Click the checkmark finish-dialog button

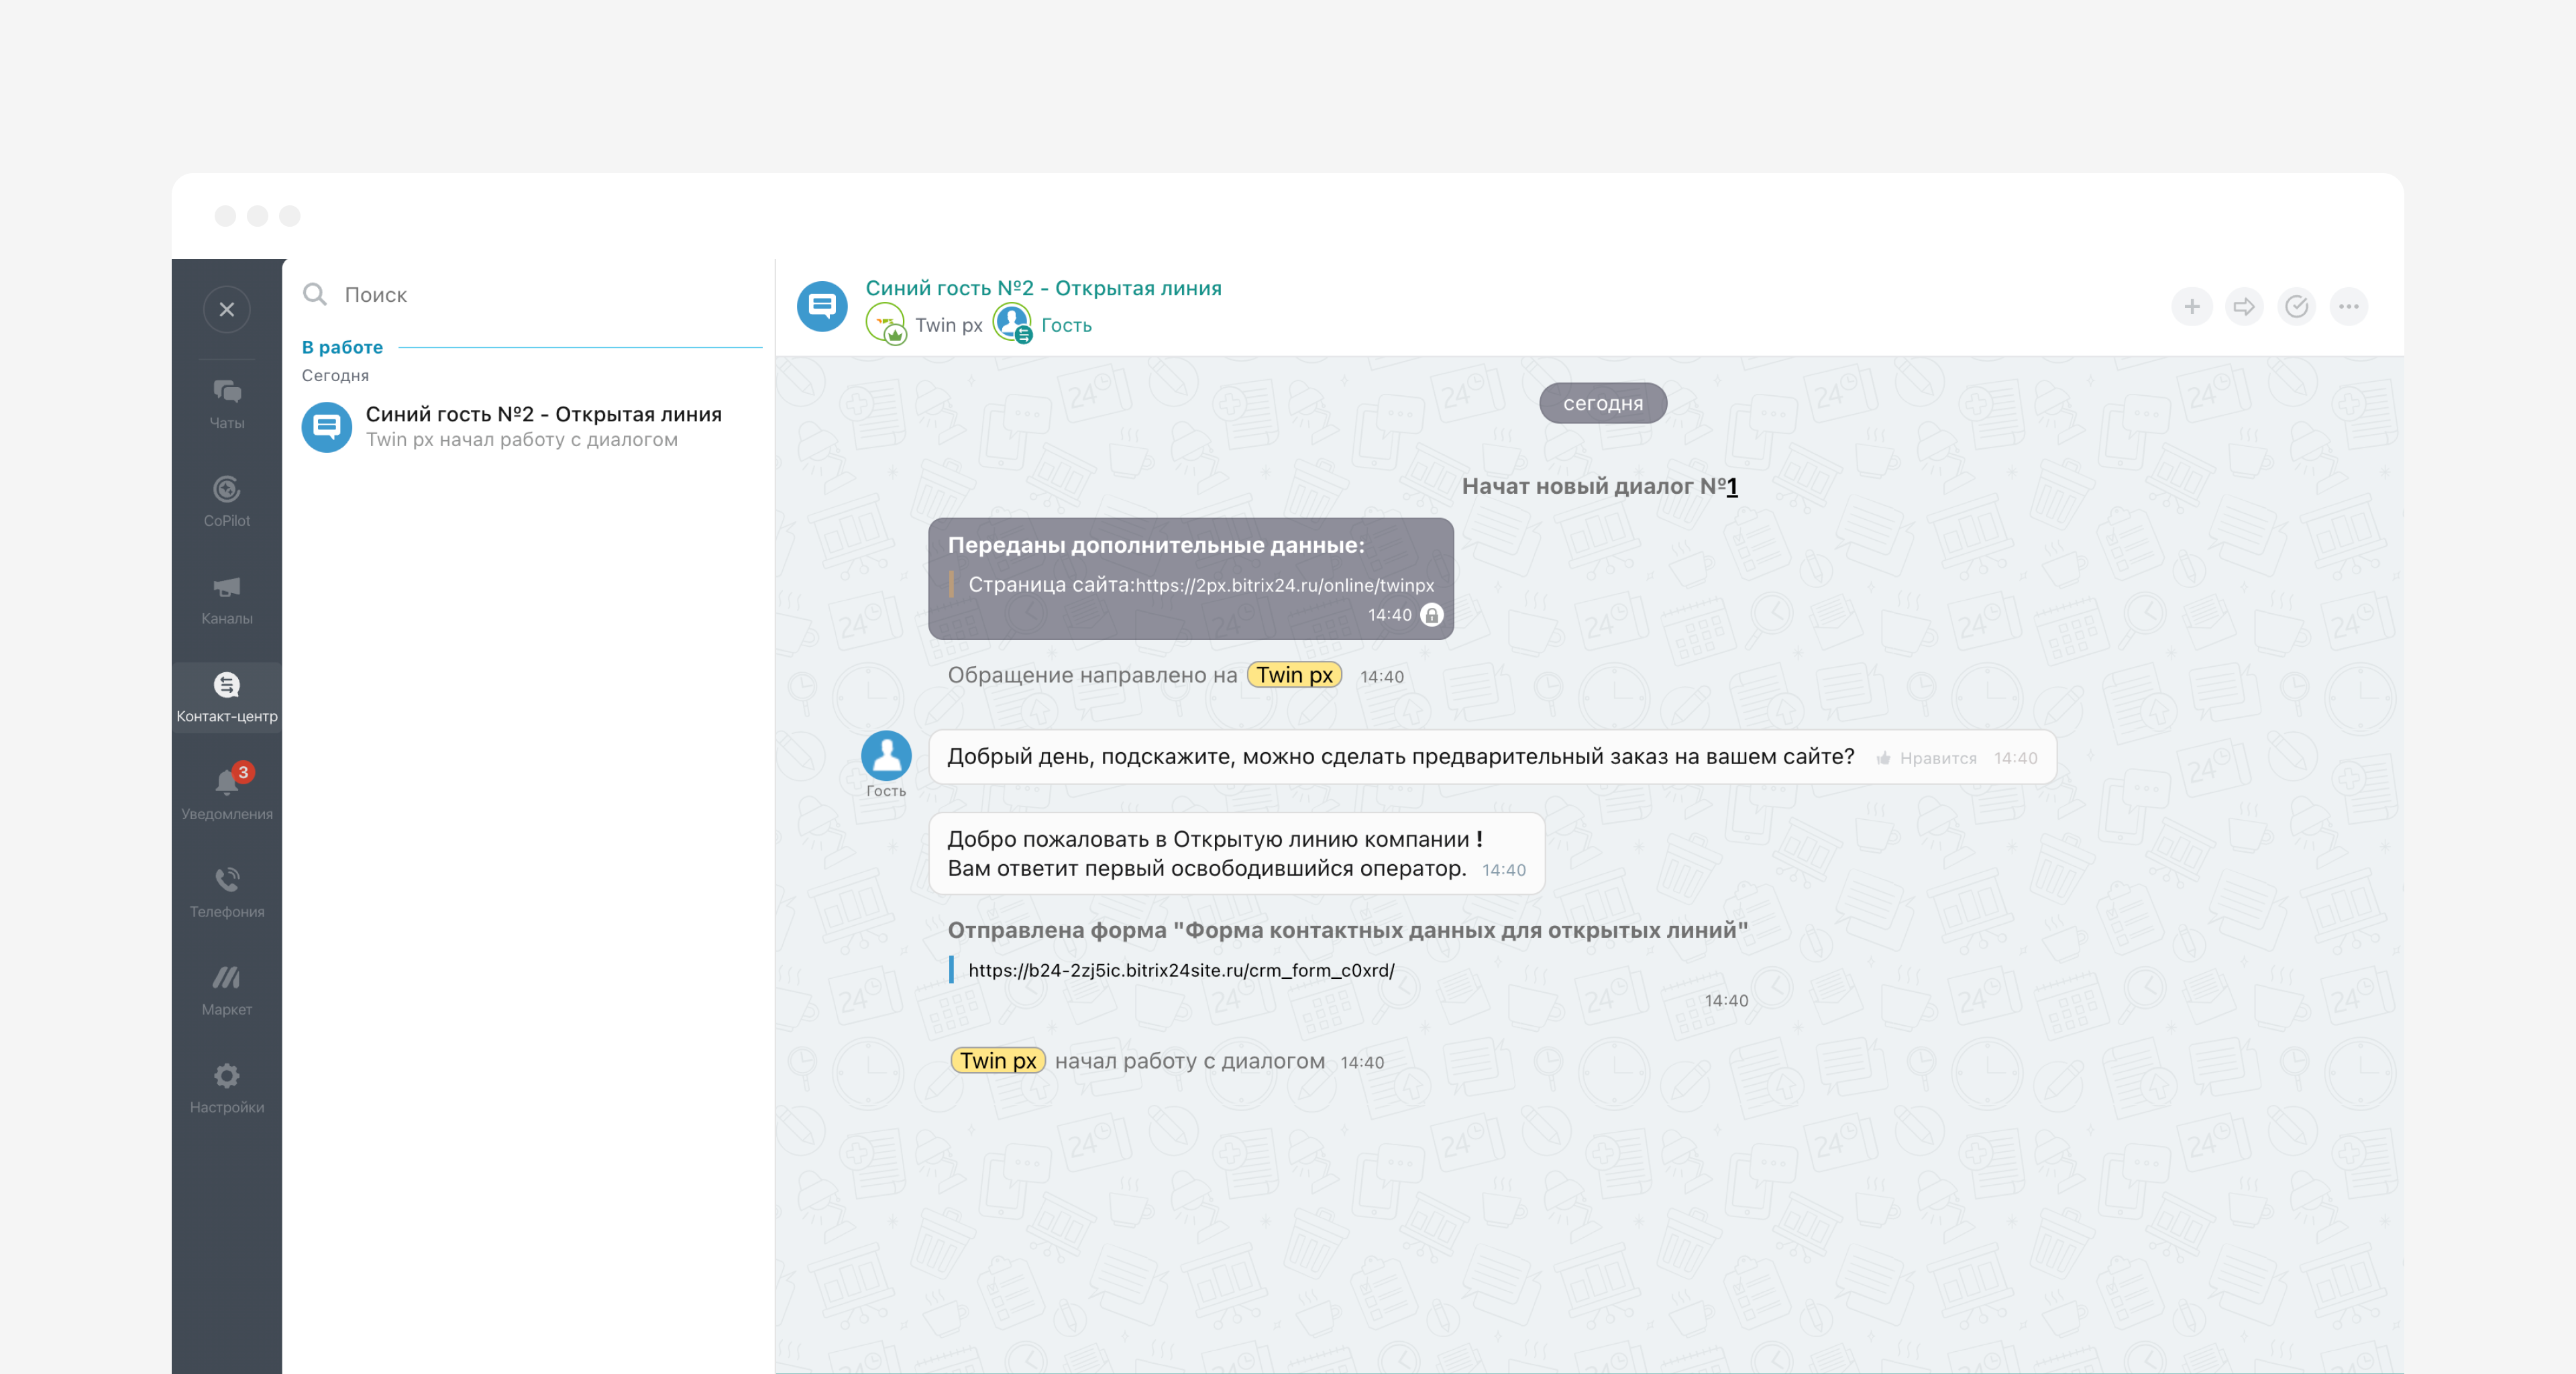click(2296, 307)
